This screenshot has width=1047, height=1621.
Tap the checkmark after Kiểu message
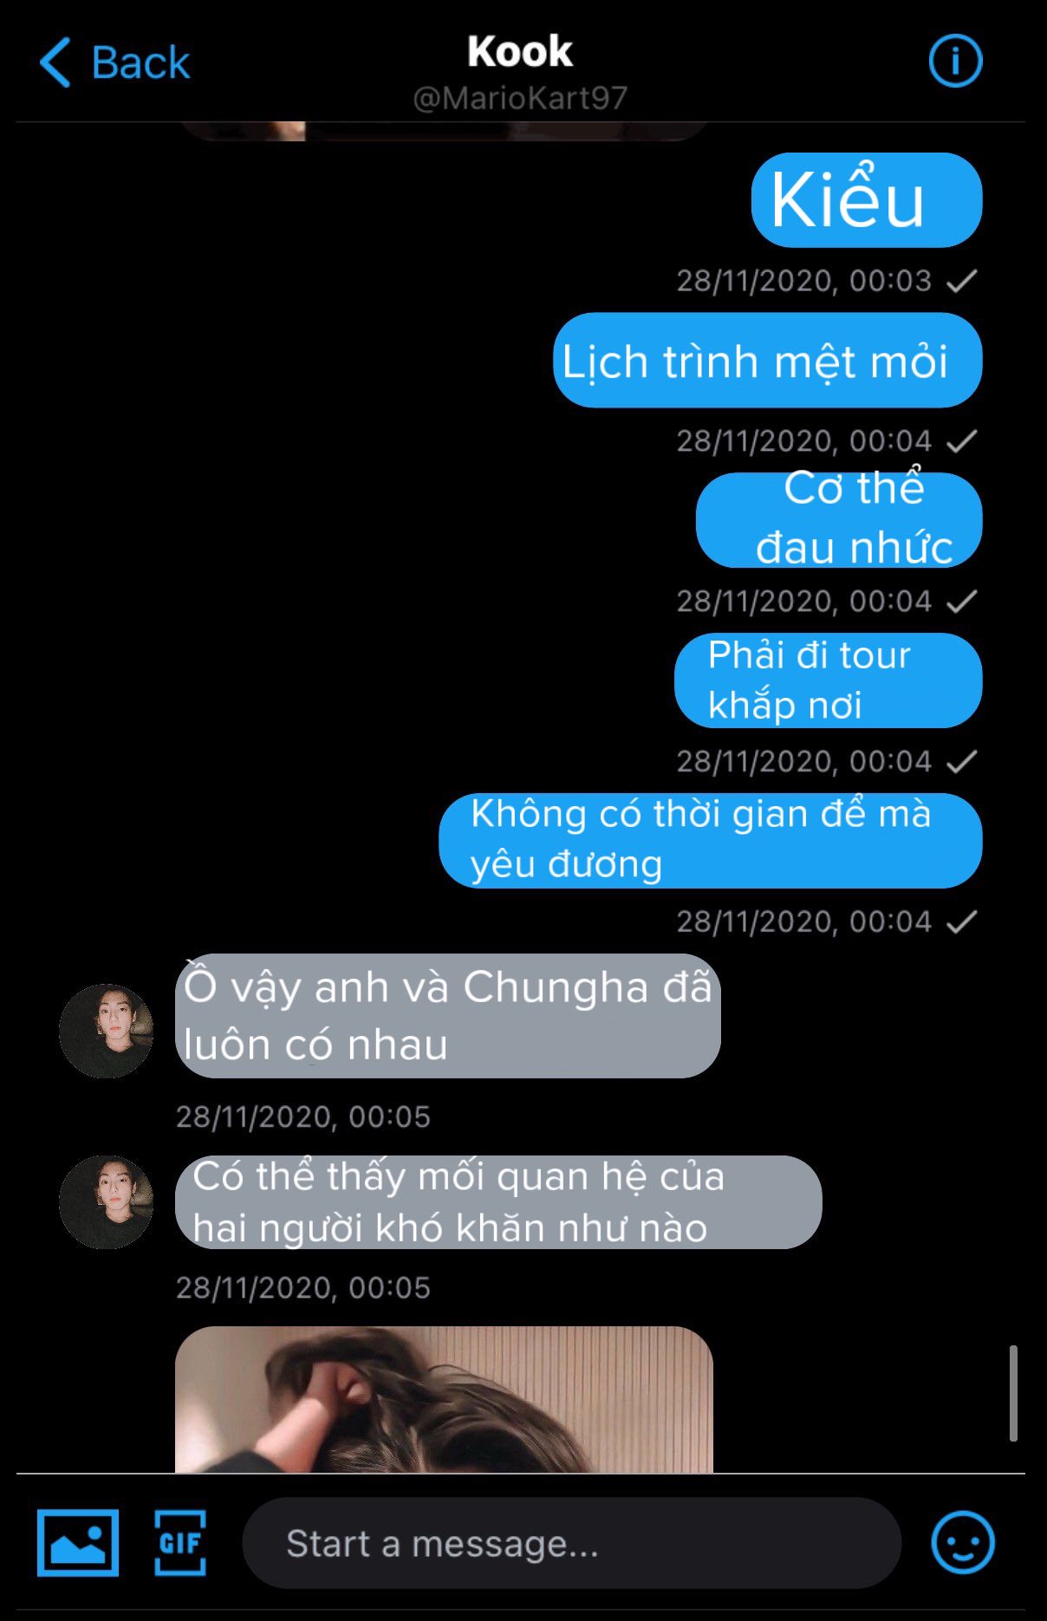961,281
